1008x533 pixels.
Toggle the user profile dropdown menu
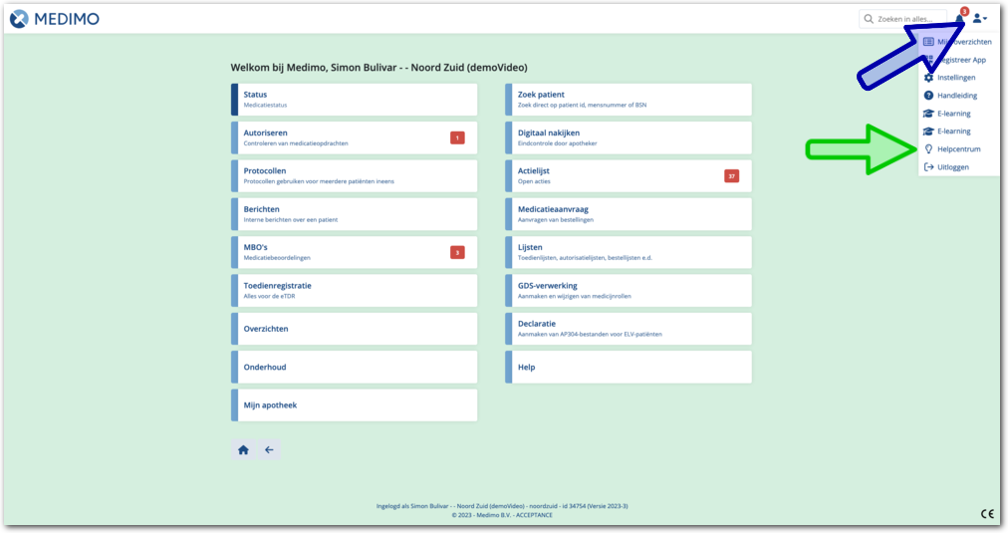tap(979, 19)
